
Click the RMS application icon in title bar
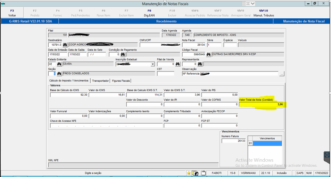[3, 3]
